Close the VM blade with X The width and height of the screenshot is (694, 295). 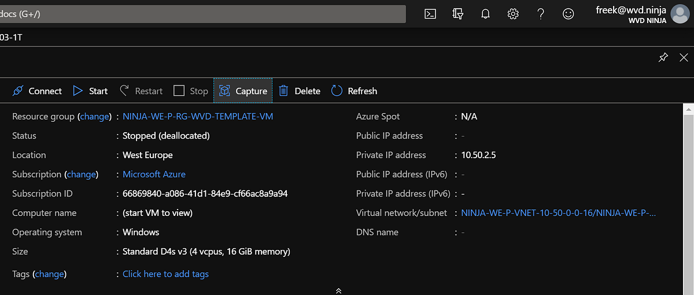click(x=684, y=57)
